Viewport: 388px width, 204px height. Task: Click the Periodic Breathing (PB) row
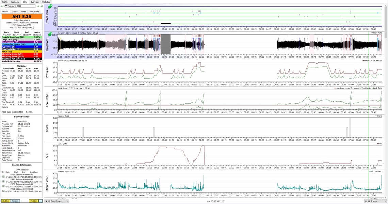(x=21, y=37)
